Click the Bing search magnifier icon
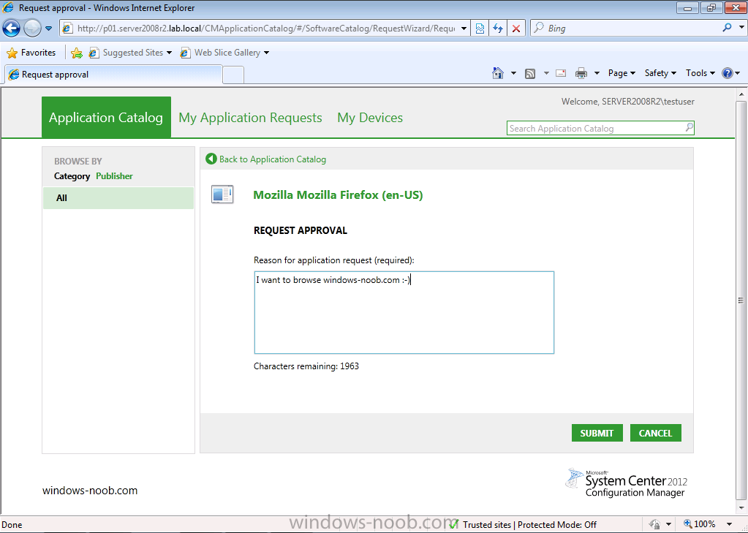This screenshot has height=533, width=748. [x=727, y=29]
